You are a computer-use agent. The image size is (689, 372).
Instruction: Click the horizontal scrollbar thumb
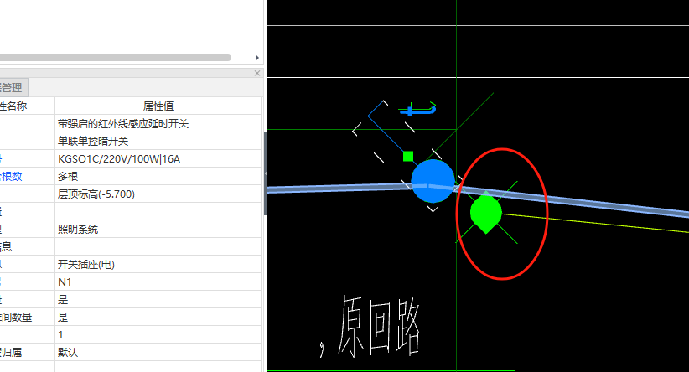(x=115, y=58)
